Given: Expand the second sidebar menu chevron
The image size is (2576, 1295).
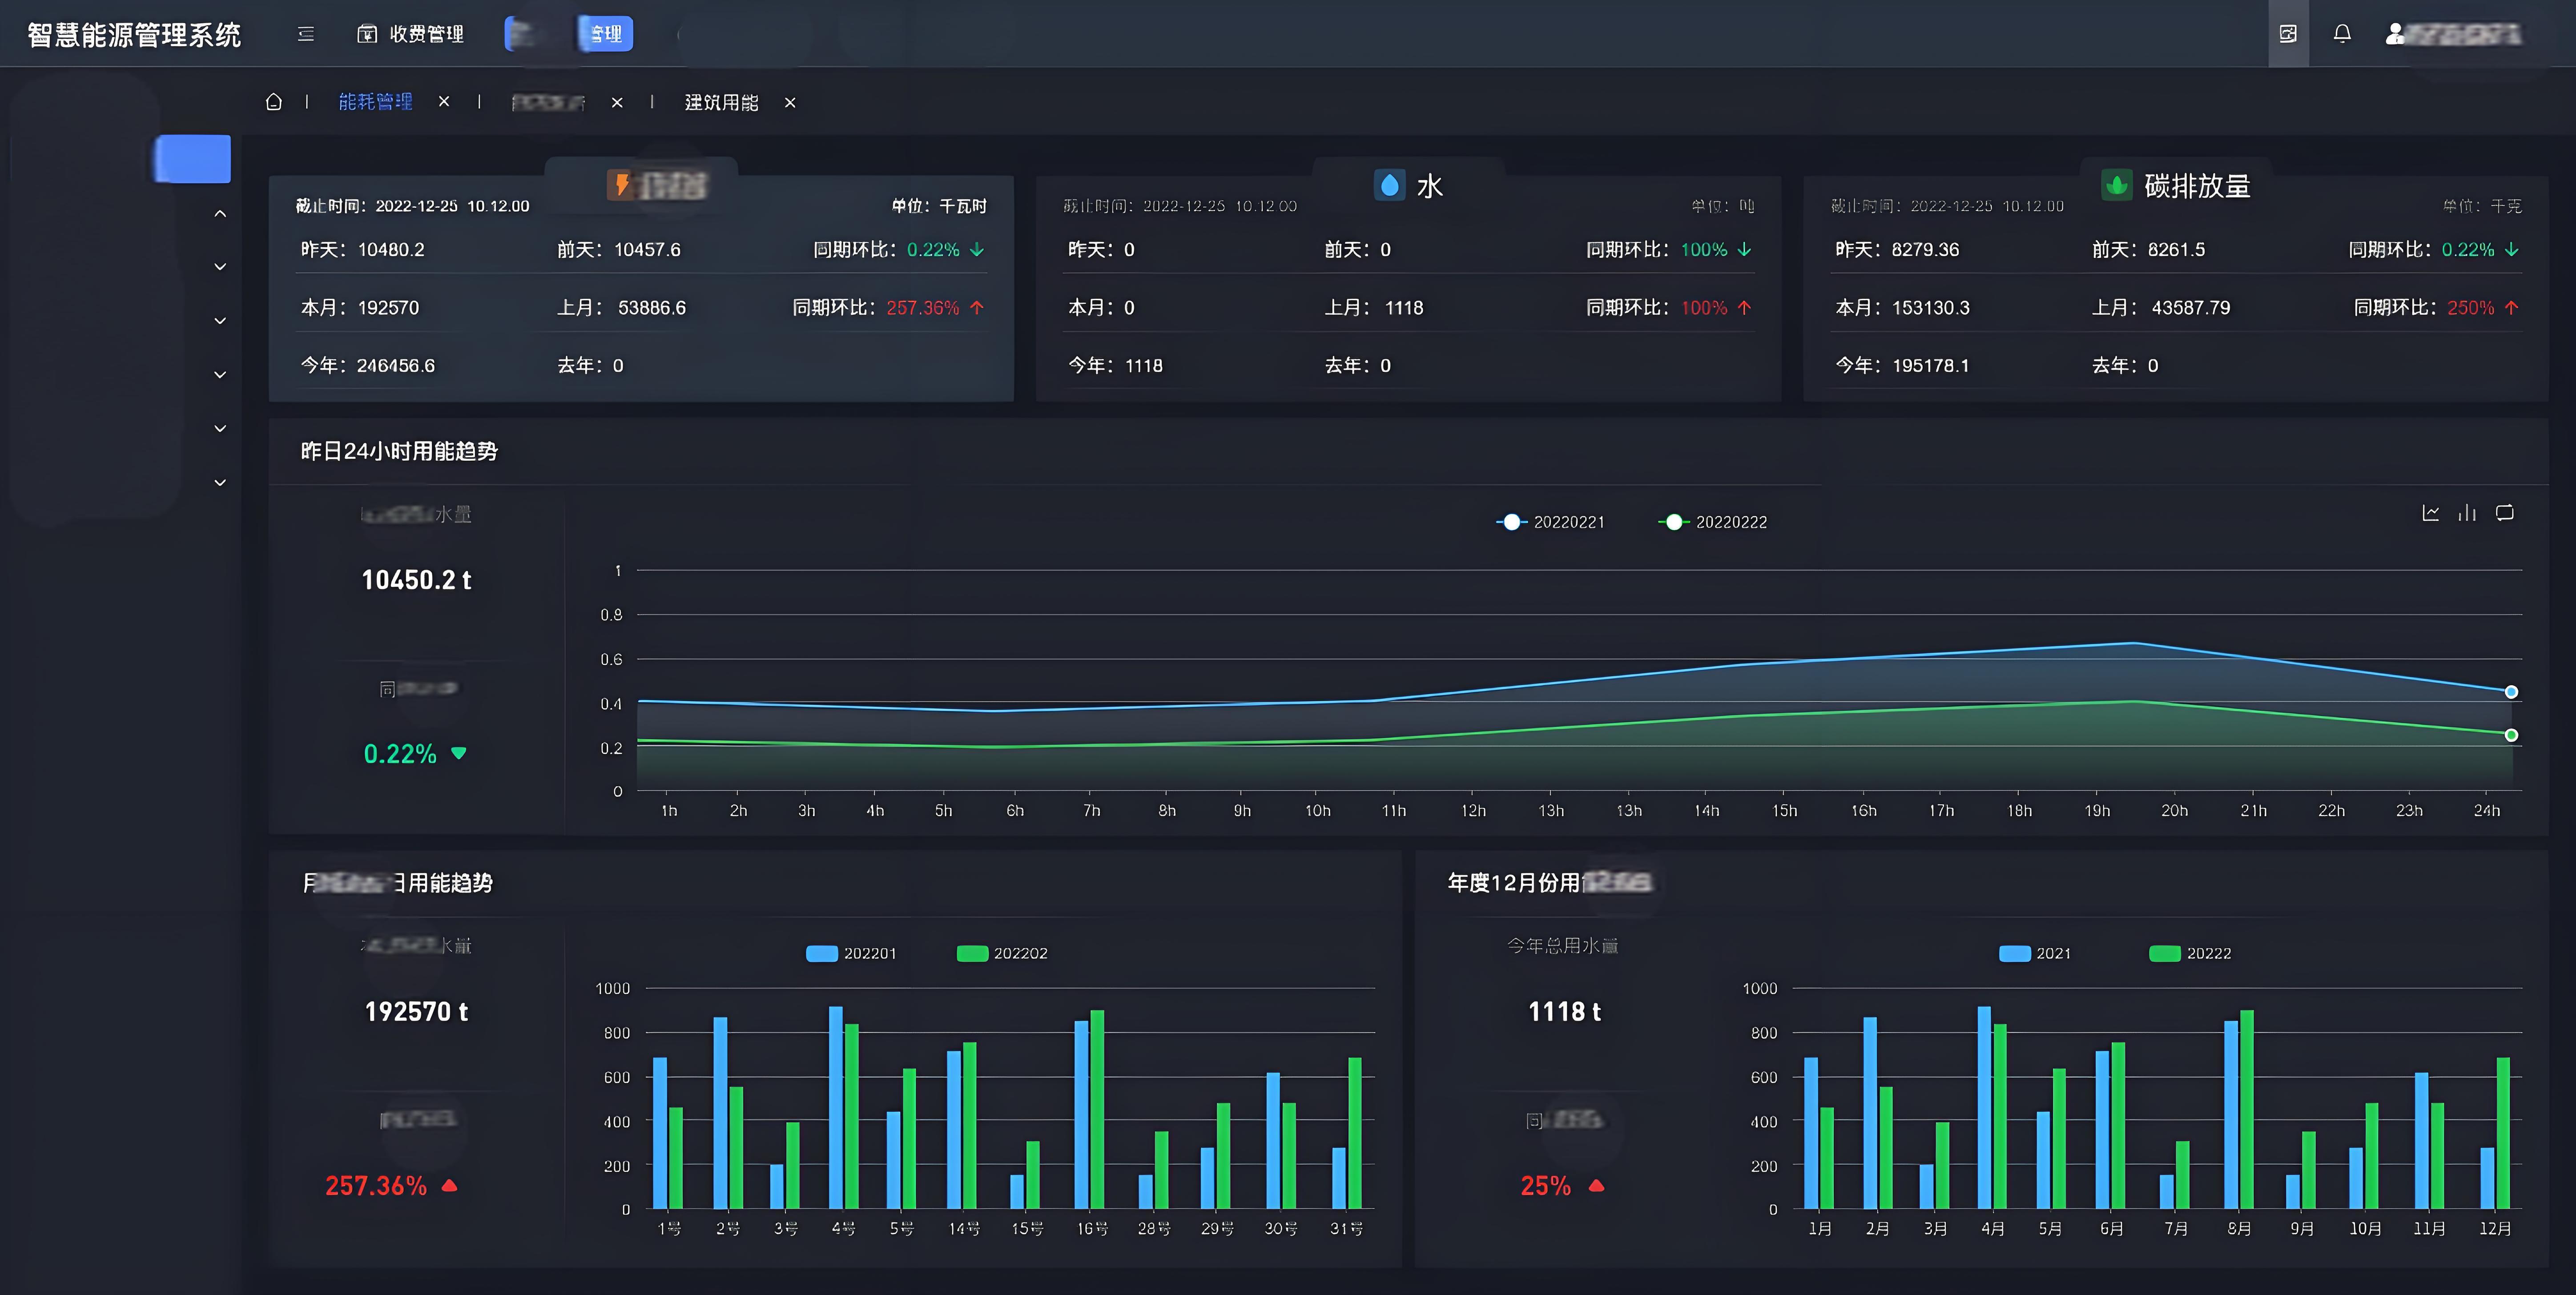Looking at the screenshot, I should tap(220, 267).
